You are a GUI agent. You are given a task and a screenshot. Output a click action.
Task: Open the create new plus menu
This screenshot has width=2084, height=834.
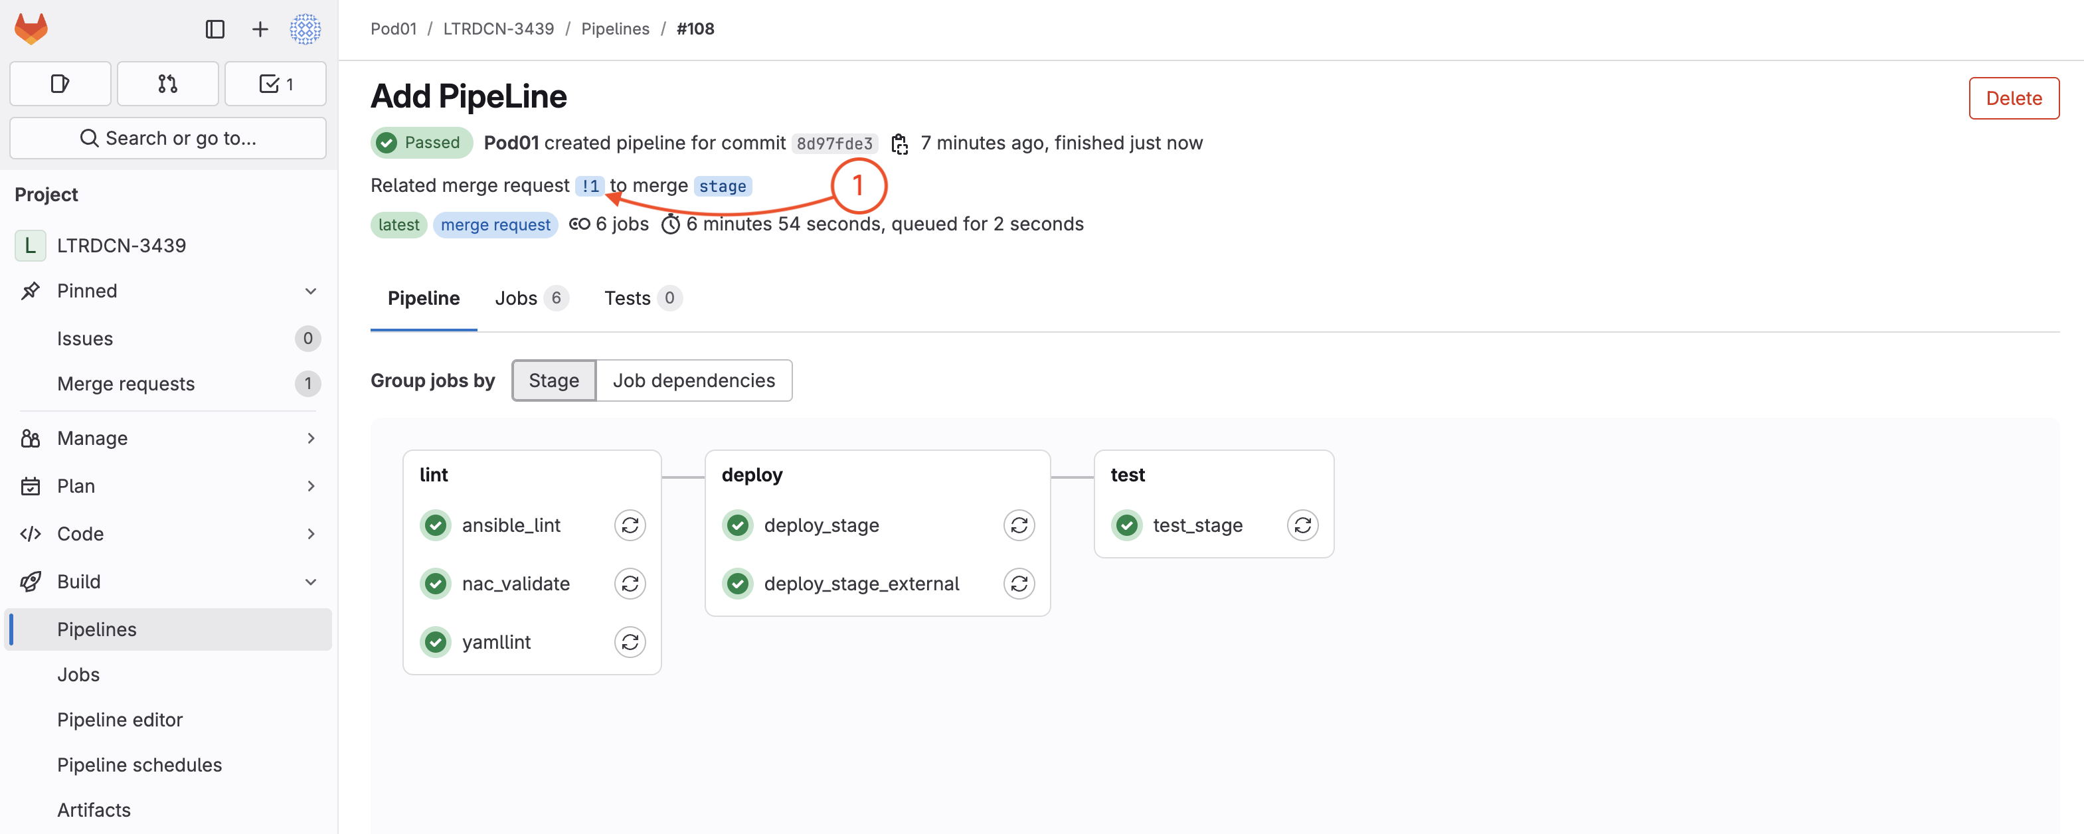(x=260, y=29)
